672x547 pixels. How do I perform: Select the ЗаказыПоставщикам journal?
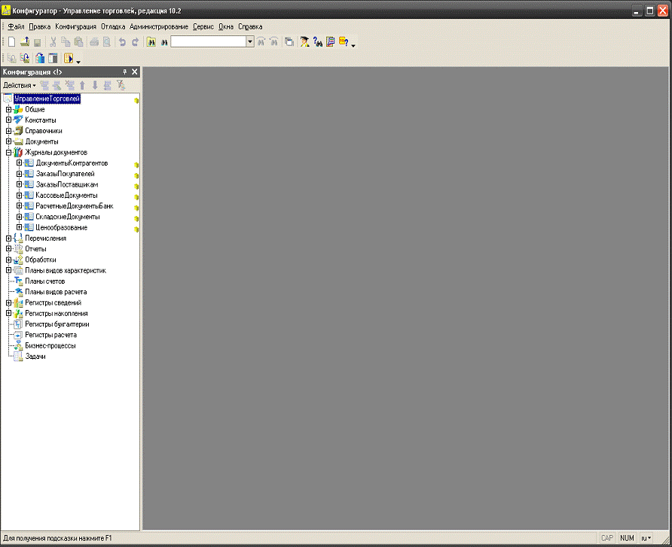[67, 184]
